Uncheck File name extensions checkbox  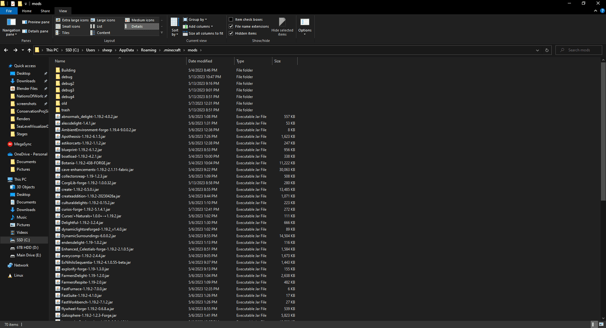pos(231,27)
